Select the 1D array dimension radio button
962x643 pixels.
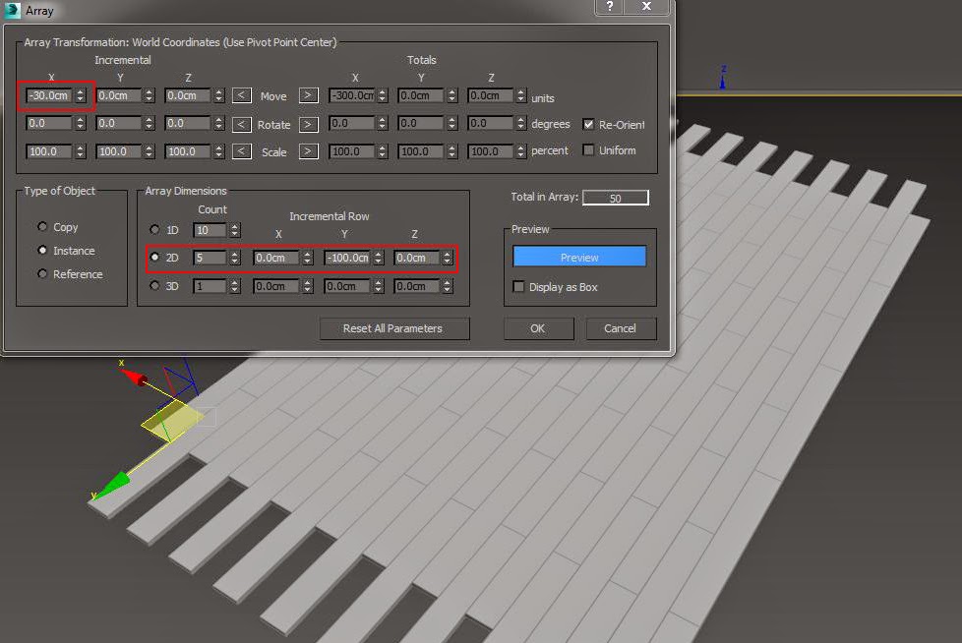coord(154,230)
